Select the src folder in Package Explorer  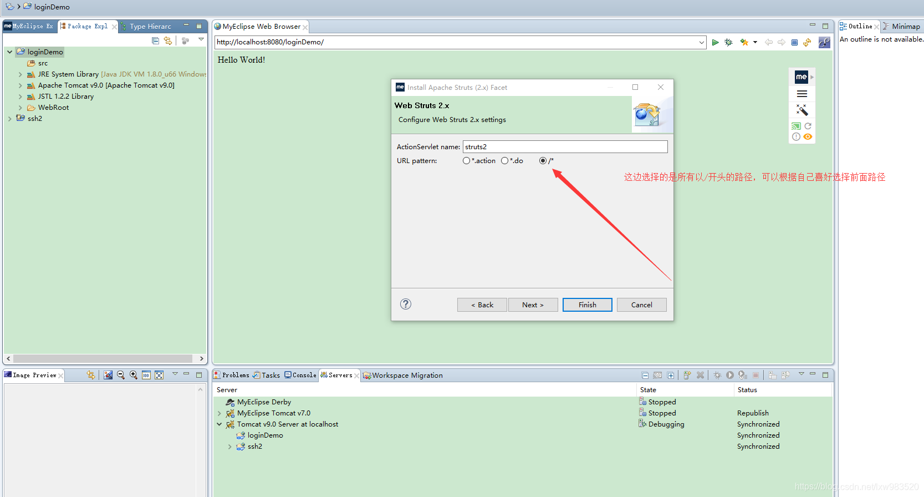pyautogui.click(x=38, y=63)
